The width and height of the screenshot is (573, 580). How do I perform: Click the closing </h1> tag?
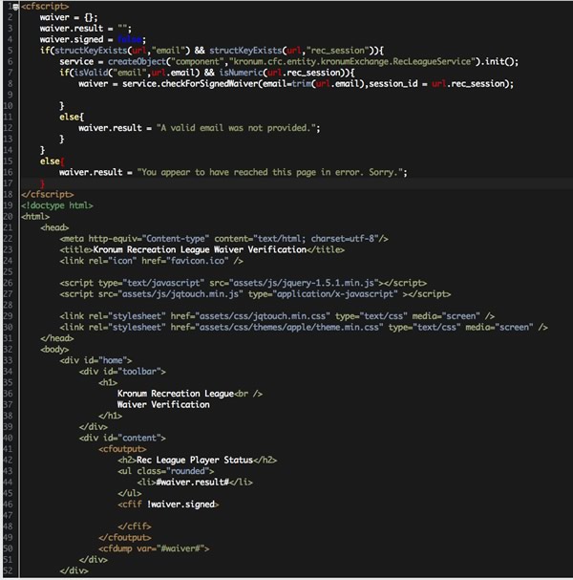tap(110, 417)
